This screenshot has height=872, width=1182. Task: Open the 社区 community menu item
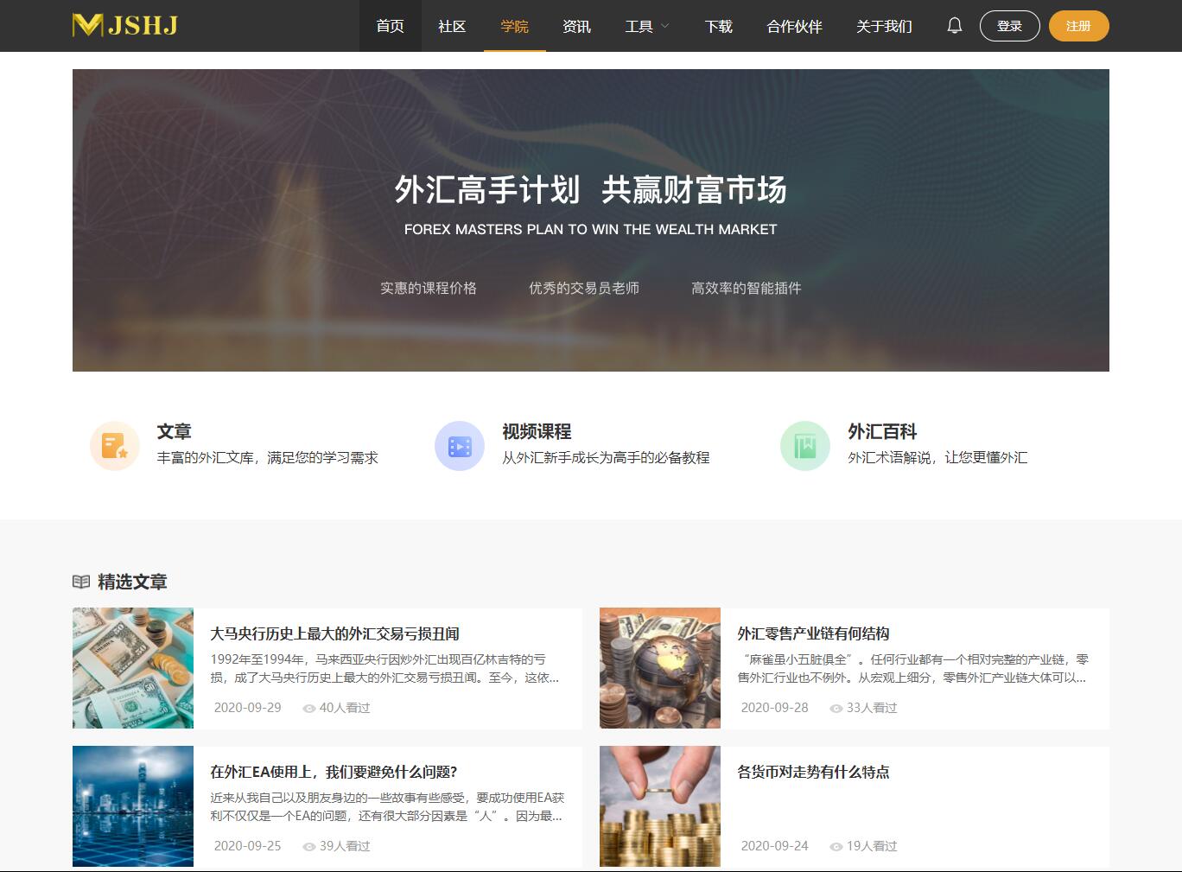click(x=452, y=26)
